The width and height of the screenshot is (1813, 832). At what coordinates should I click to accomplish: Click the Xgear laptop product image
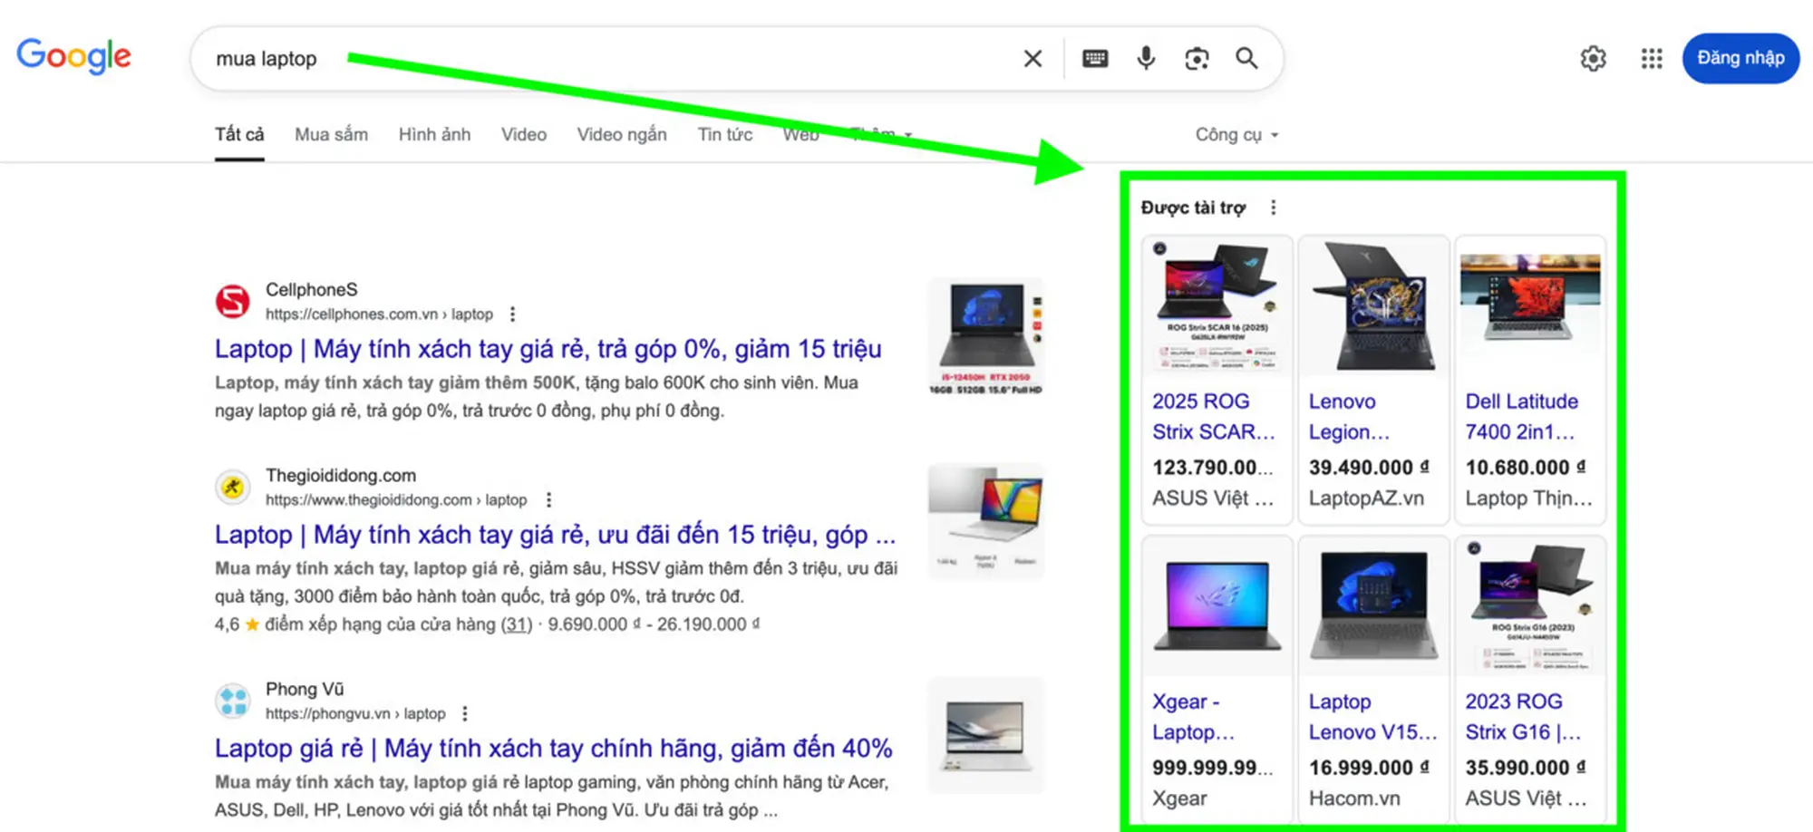(x=1217, y=606)
